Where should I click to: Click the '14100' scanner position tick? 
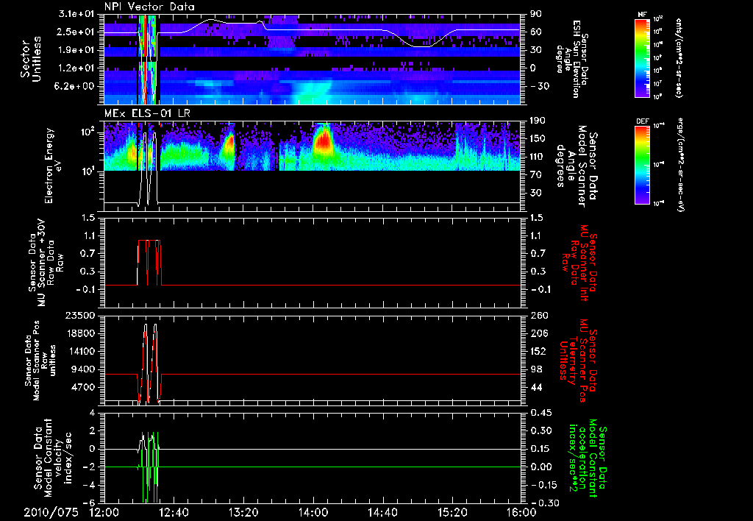tap(82, 351)
